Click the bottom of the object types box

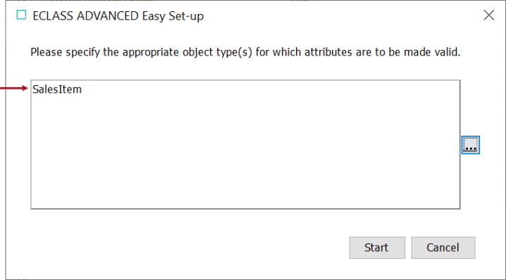coord(245,203)
